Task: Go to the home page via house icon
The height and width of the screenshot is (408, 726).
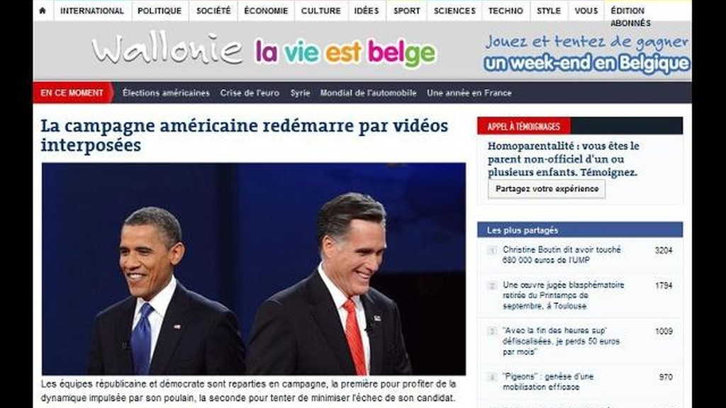Action: point(43,11)
